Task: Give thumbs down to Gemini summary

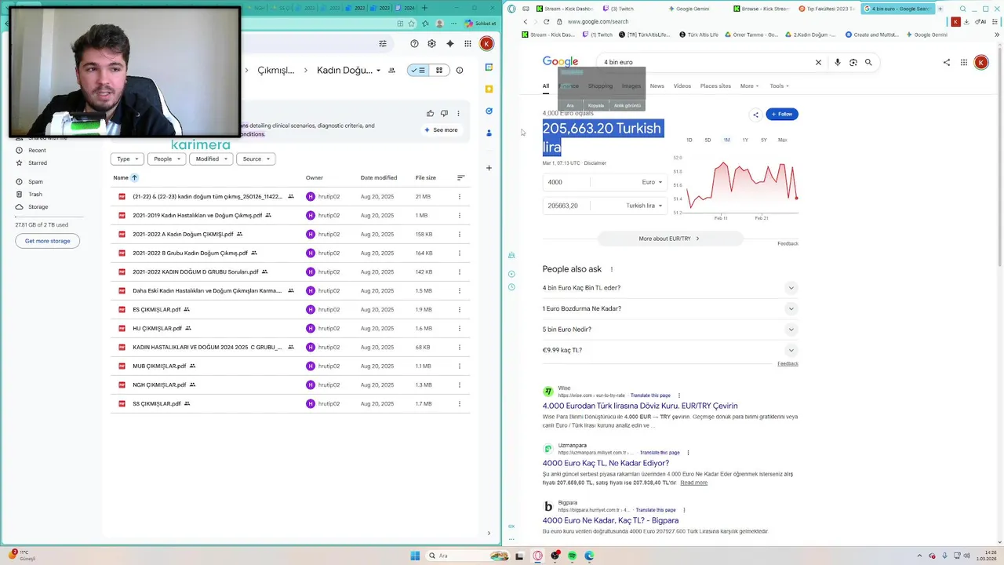Action: (444, 114)
